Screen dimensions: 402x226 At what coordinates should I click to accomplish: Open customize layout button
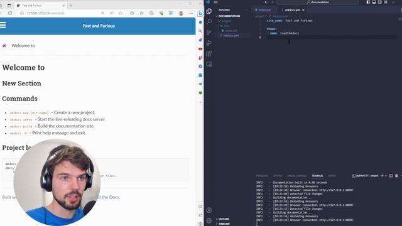386,2
